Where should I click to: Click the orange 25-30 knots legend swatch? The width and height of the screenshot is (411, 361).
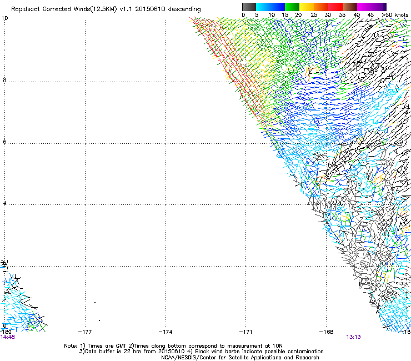click(x=321, y=7)
